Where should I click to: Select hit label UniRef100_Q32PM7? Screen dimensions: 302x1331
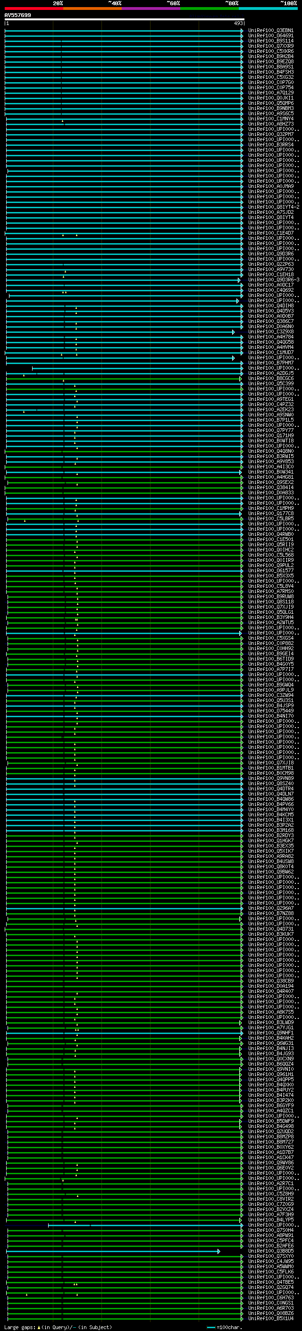(270, 135)
